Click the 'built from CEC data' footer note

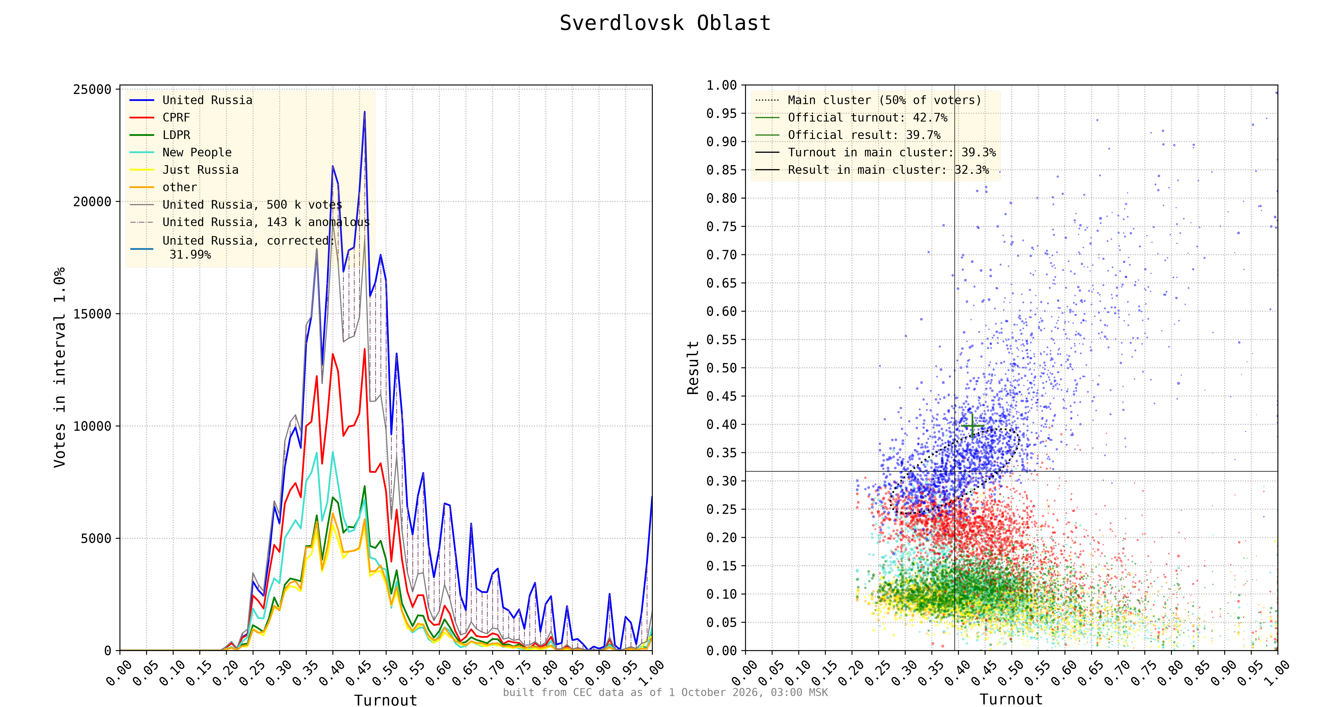point(665,692)
